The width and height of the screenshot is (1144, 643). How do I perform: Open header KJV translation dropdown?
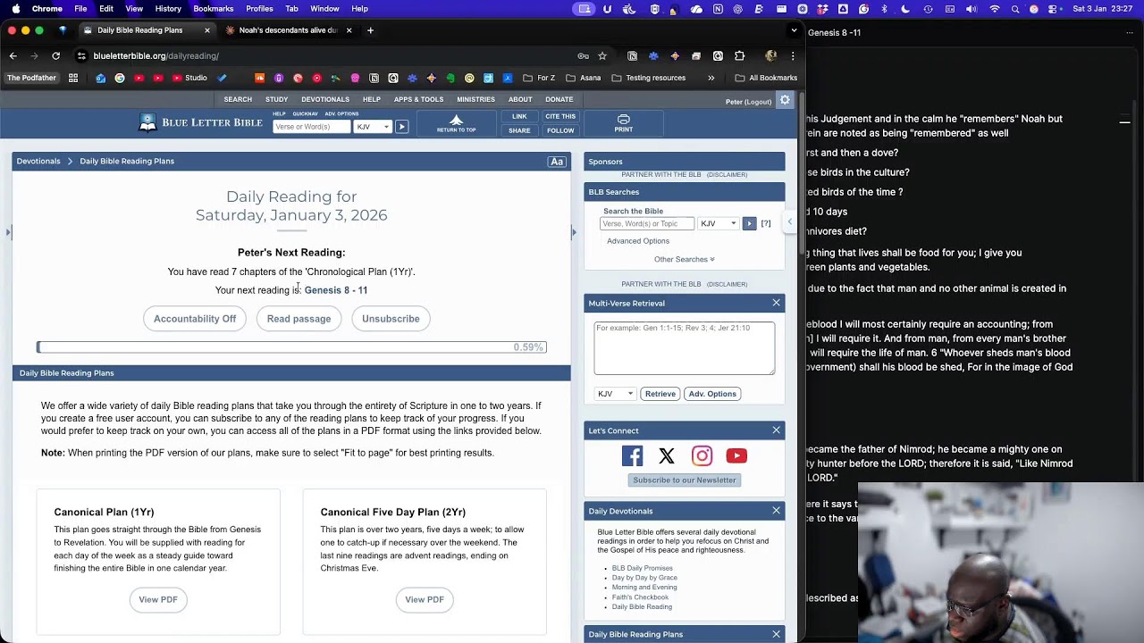tap(373, 127)
